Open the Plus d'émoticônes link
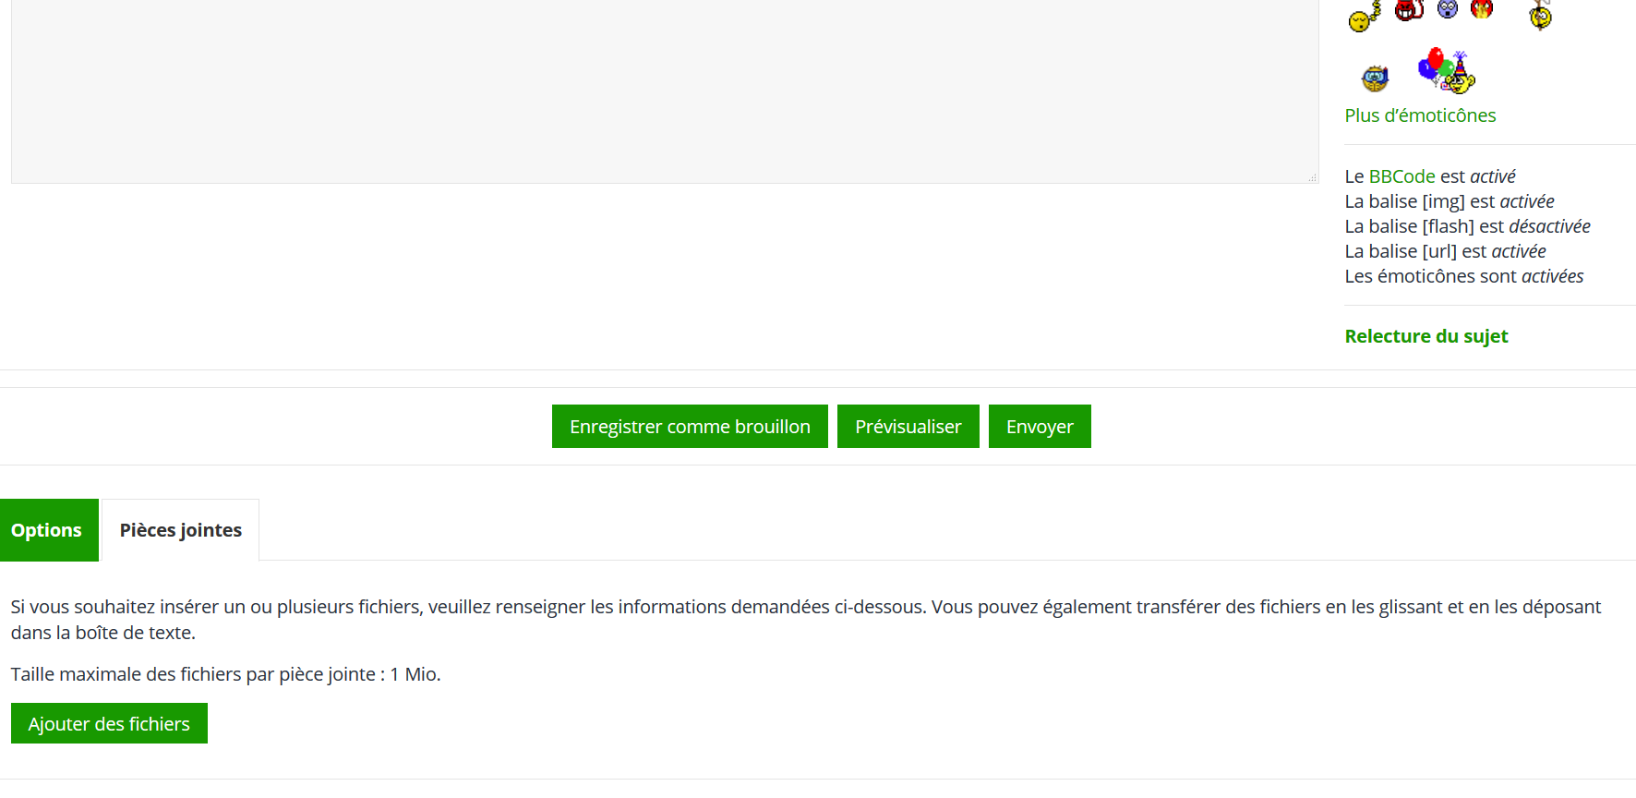Screen dimensions: 1636x798 coord(1419,115)
